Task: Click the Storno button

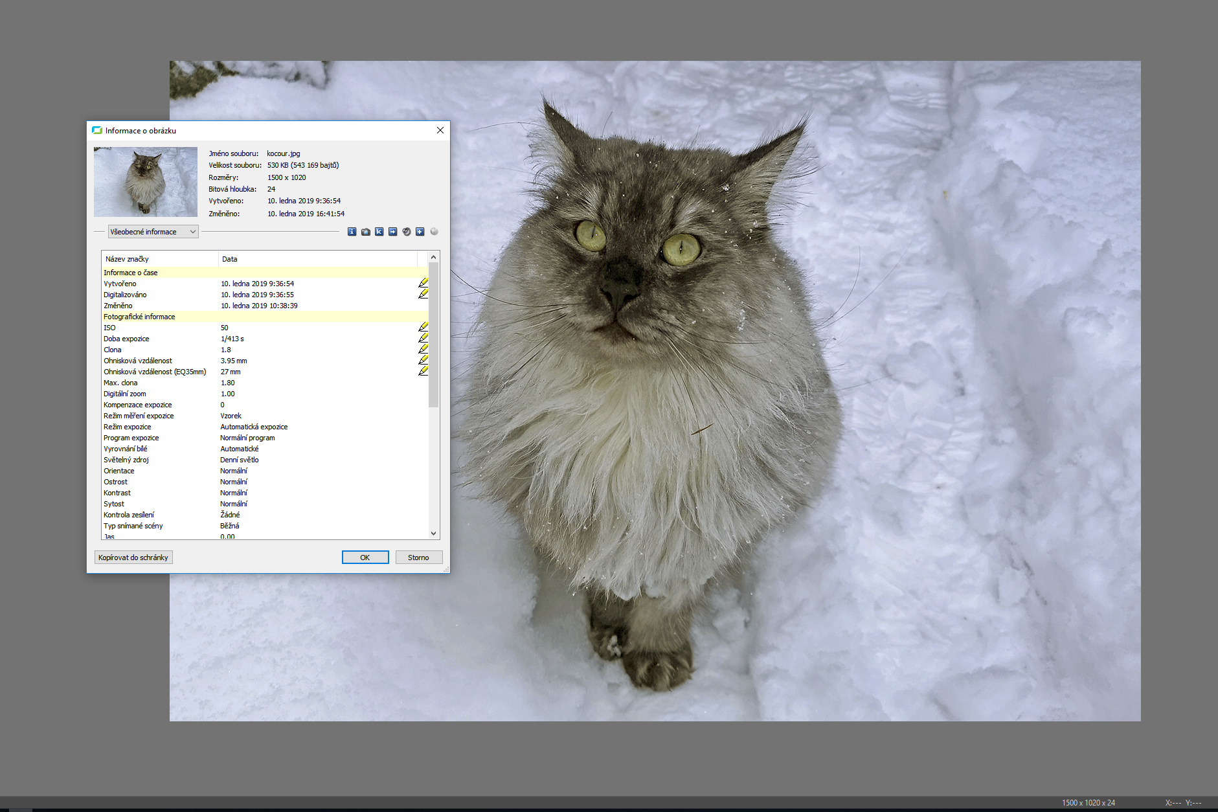Action: pyautogui.click(x=418, y=558)
